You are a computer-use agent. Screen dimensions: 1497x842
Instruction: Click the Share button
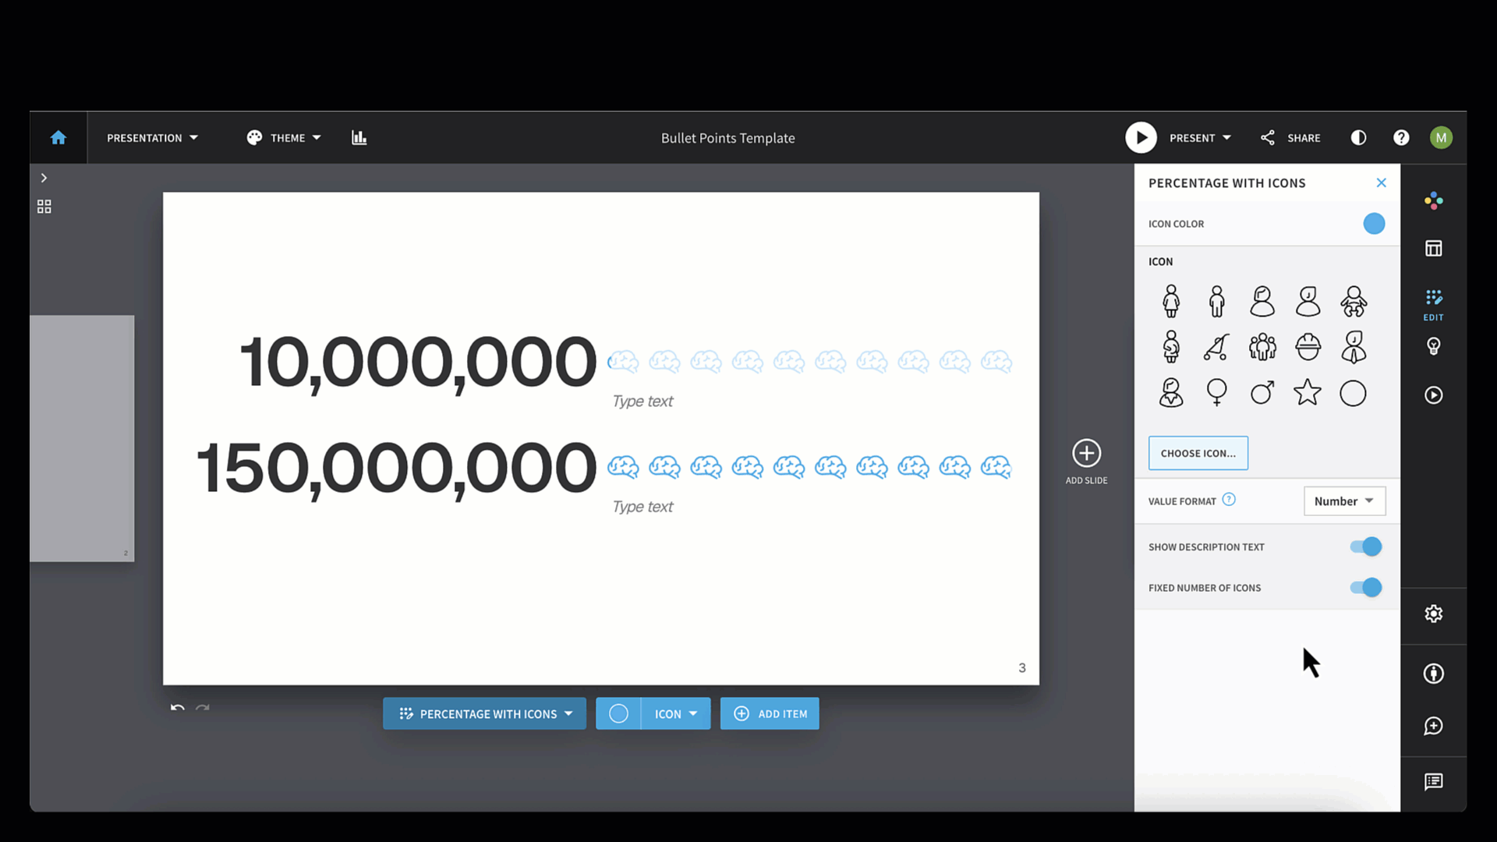click(x=1290, y=138)
